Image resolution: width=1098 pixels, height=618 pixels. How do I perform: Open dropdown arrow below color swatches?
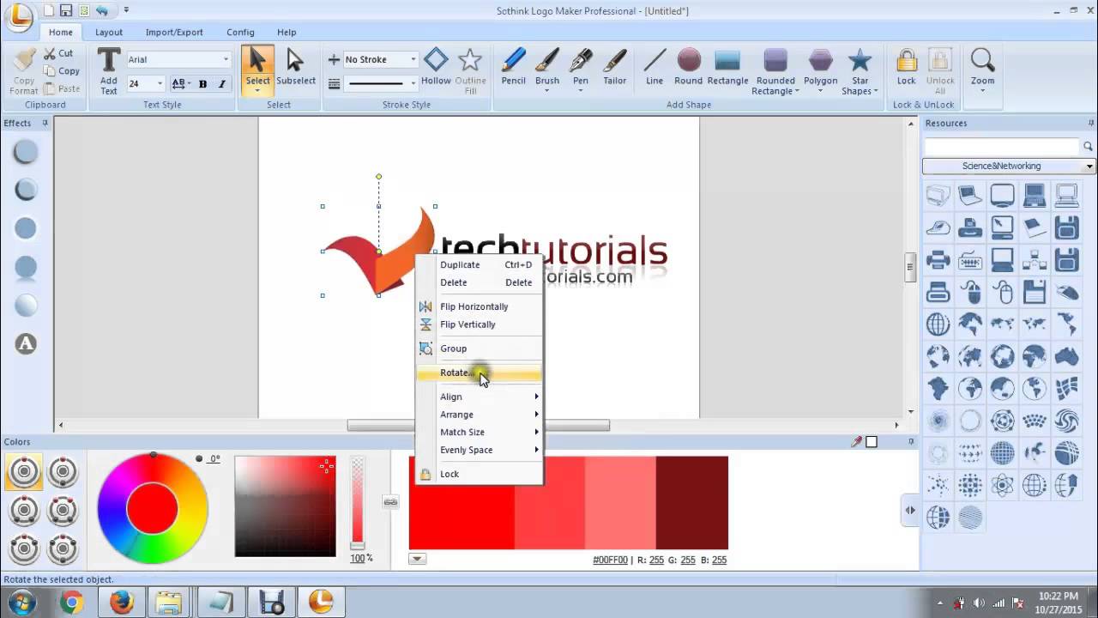click(417, 559)
